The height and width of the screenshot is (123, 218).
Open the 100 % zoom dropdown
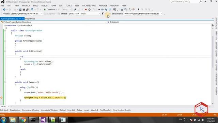9,107
